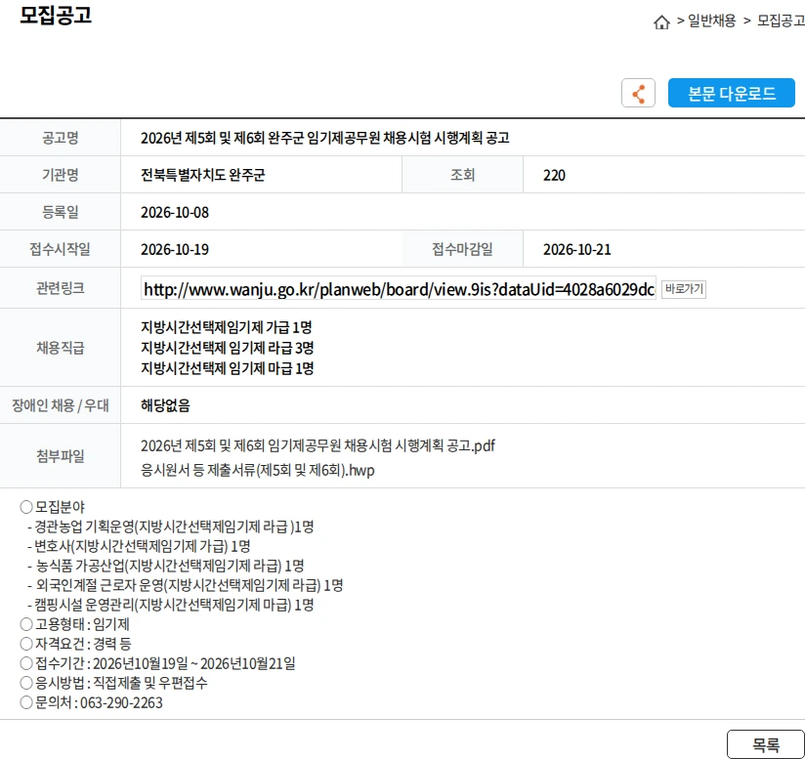Click the red share icon button
The image size is (805, 759).
[x=638, y=93]
